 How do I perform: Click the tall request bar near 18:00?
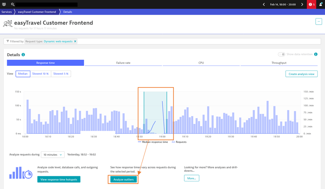[x=28, y=117]
